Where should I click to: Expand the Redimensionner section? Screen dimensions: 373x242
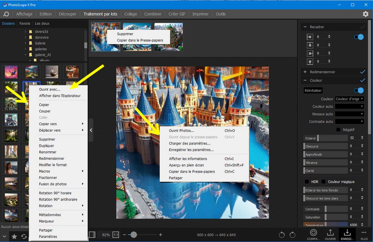click(x=305, y=72)
